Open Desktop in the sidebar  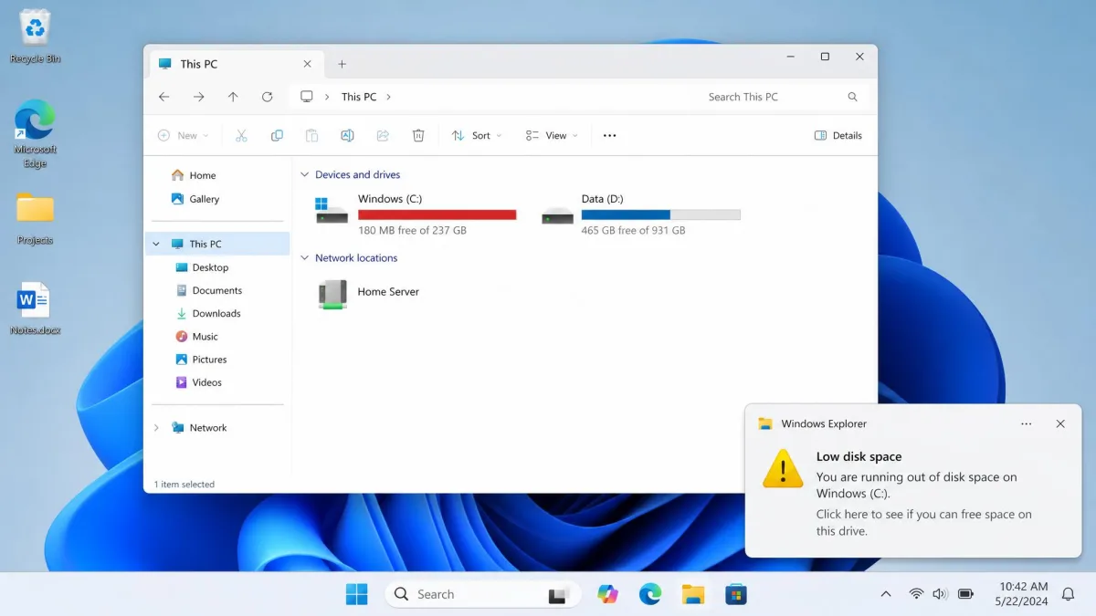[201, 267]
